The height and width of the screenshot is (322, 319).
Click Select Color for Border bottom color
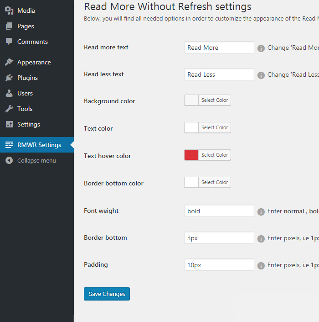(x=215, y=182)
